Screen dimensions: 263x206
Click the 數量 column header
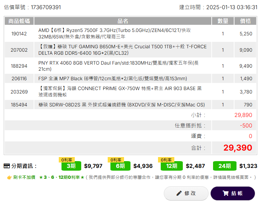[x=223, y=21]
